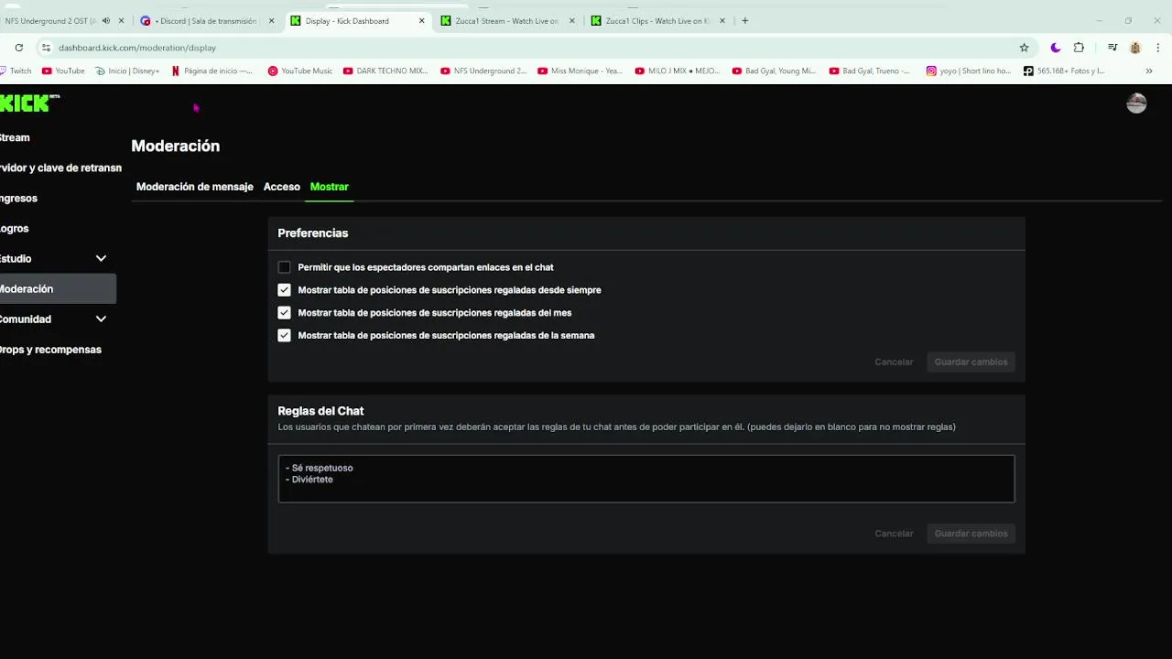
Task: Switch to the Moderación de mensaje tab
Action: click(194, 187)
